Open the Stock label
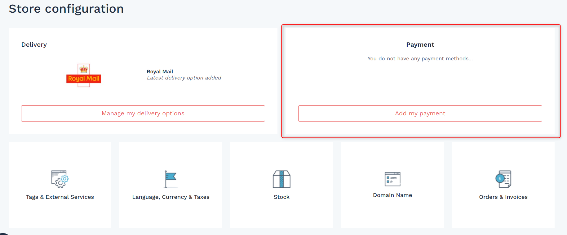The height and width of the screenshot is (235, 567). click(x=281, y=197)
